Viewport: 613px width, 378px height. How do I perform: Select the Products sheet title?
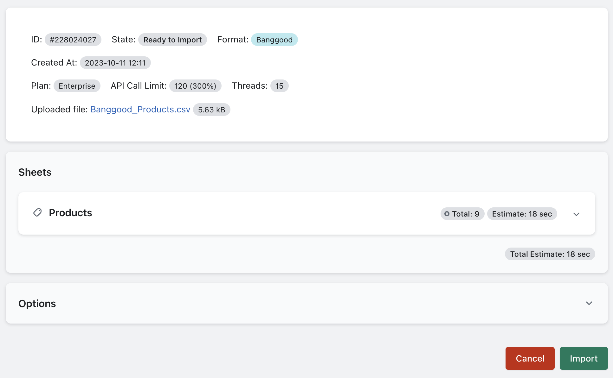coord(70,213)
